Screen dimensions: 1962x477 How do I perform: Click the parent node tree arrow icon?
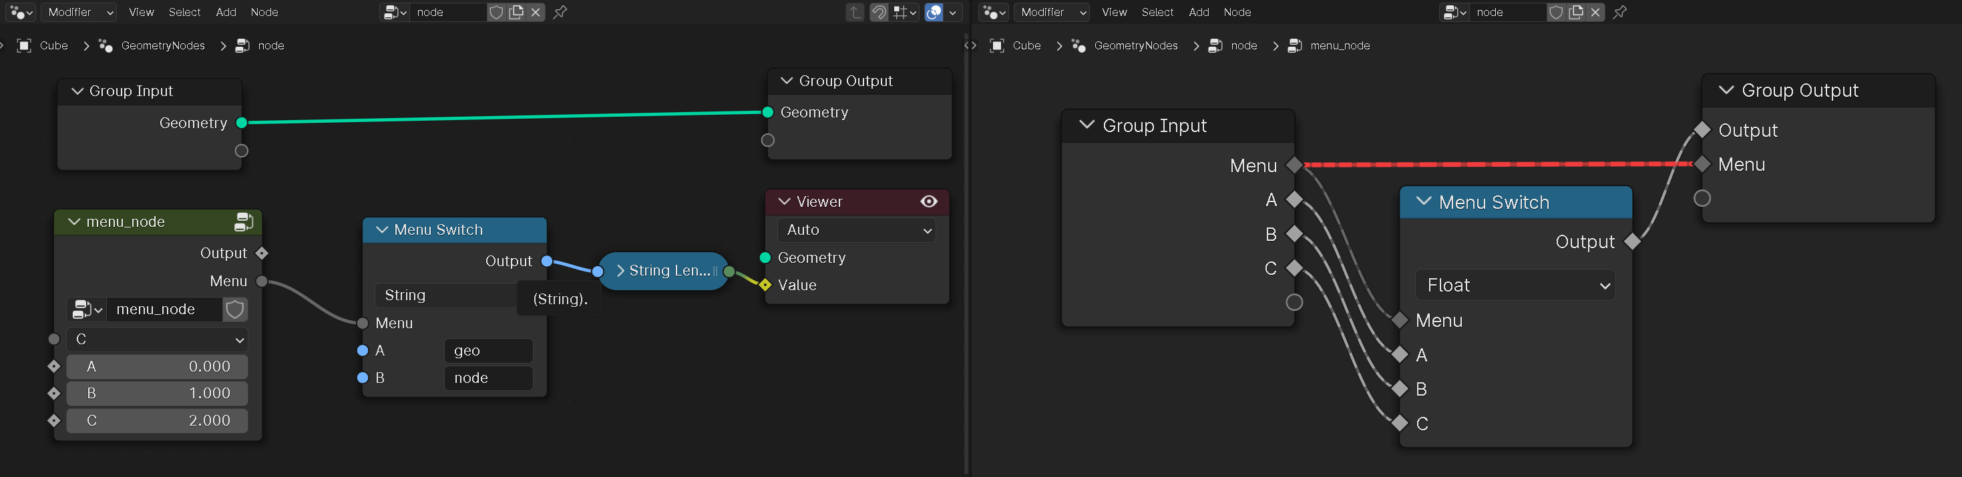click(x=855, y=12)
